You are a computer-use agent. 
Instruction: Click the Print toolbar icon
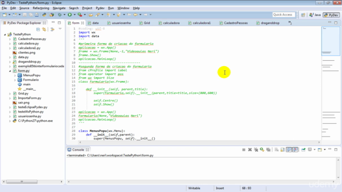37,15
